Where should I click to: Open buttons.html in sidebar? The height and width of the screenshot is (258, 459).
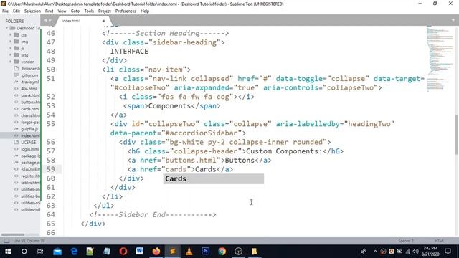pyautogui.click(x=30, y=102)
